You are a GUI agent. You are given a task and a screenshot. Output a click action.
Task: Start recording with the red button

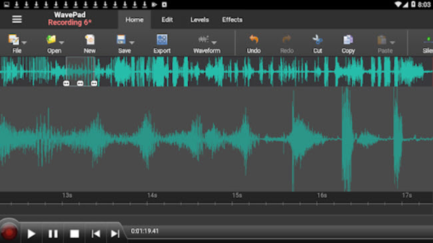tap(9, 232)
